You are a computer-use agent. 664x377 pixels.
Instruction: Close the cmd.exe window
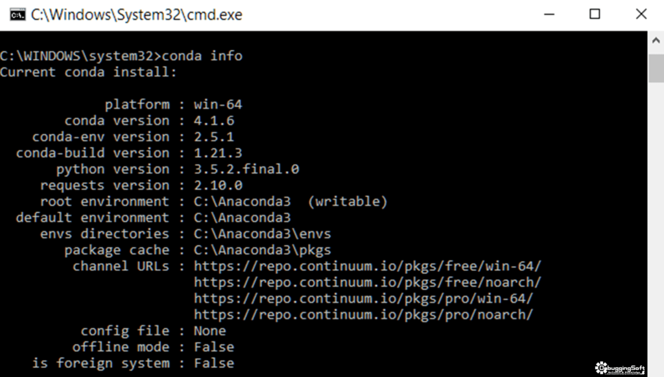pyautogui.click(x=641, y=14)
